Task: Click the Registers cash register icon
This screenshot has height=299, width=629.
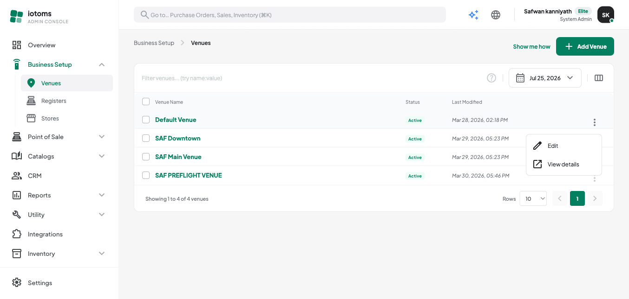Action: point(31,101)
